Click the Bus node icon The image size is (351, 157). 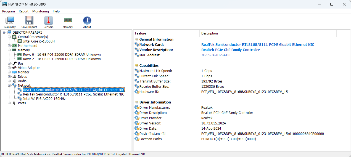[x=15, y=63]
